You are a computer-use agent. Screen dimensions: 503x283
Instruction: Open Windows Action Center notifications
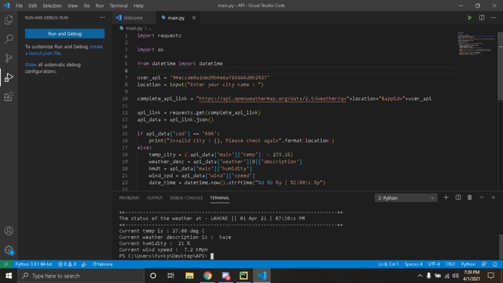(x=491, y=276)
